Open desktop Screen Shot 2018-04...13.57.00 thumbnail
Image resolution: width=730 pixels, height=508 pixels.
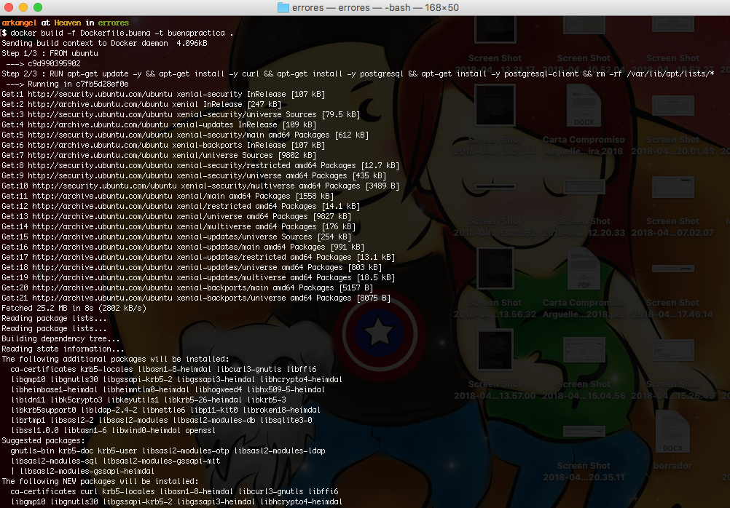[495, 350]
